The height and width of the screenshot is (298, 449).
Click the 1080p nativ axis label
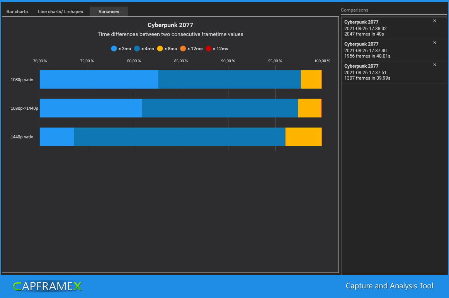pyautogui.click(x=22, y=80)
